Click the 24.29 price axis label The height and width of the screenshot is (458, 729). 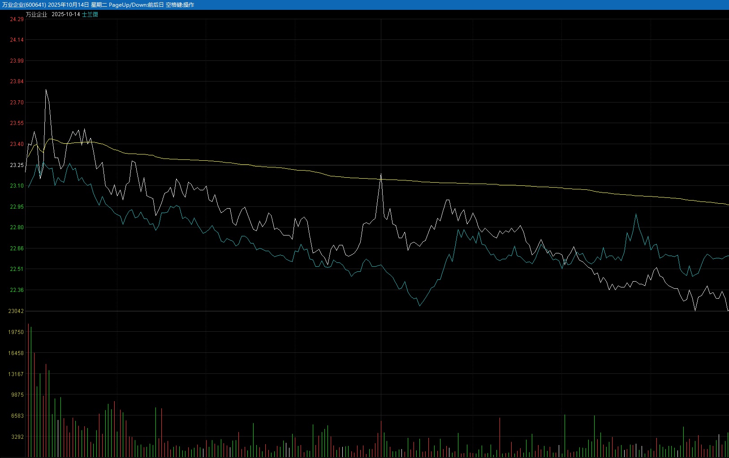click(17, 19)
